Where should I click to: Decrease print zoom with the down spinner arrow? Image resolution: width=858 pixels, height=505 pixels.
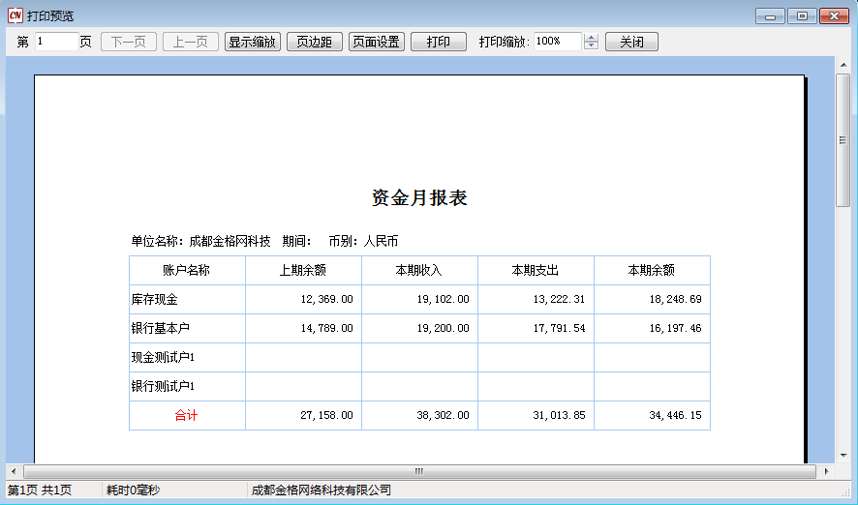[592, 46]
